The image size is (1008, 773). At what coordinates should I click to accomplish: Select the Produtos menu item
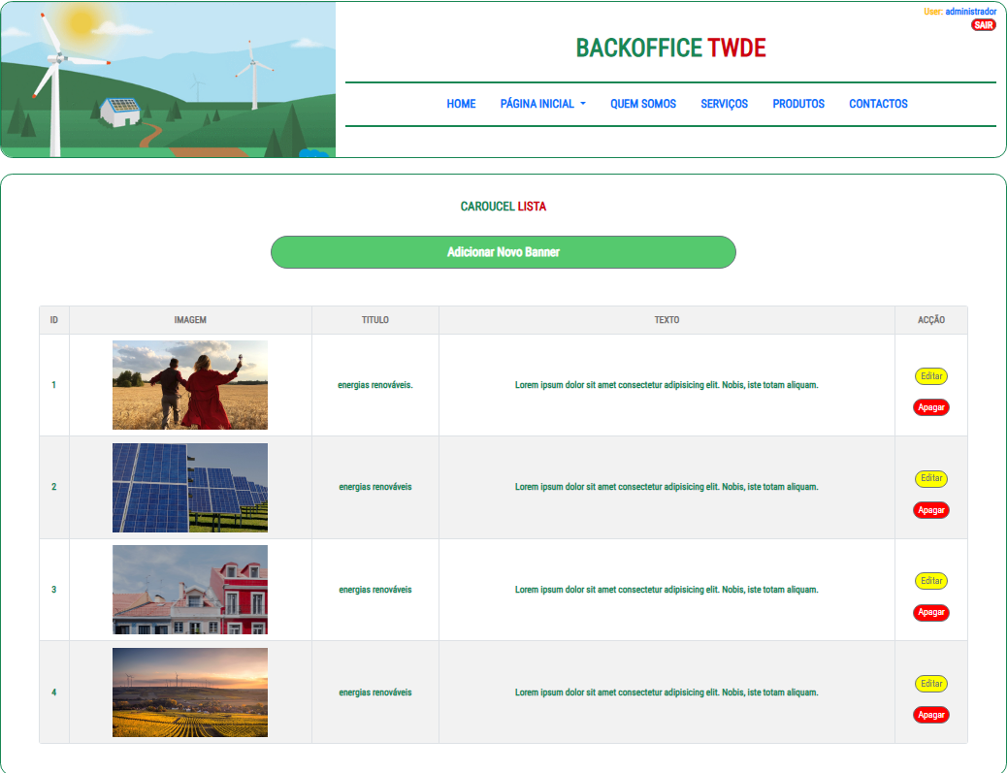798,104
